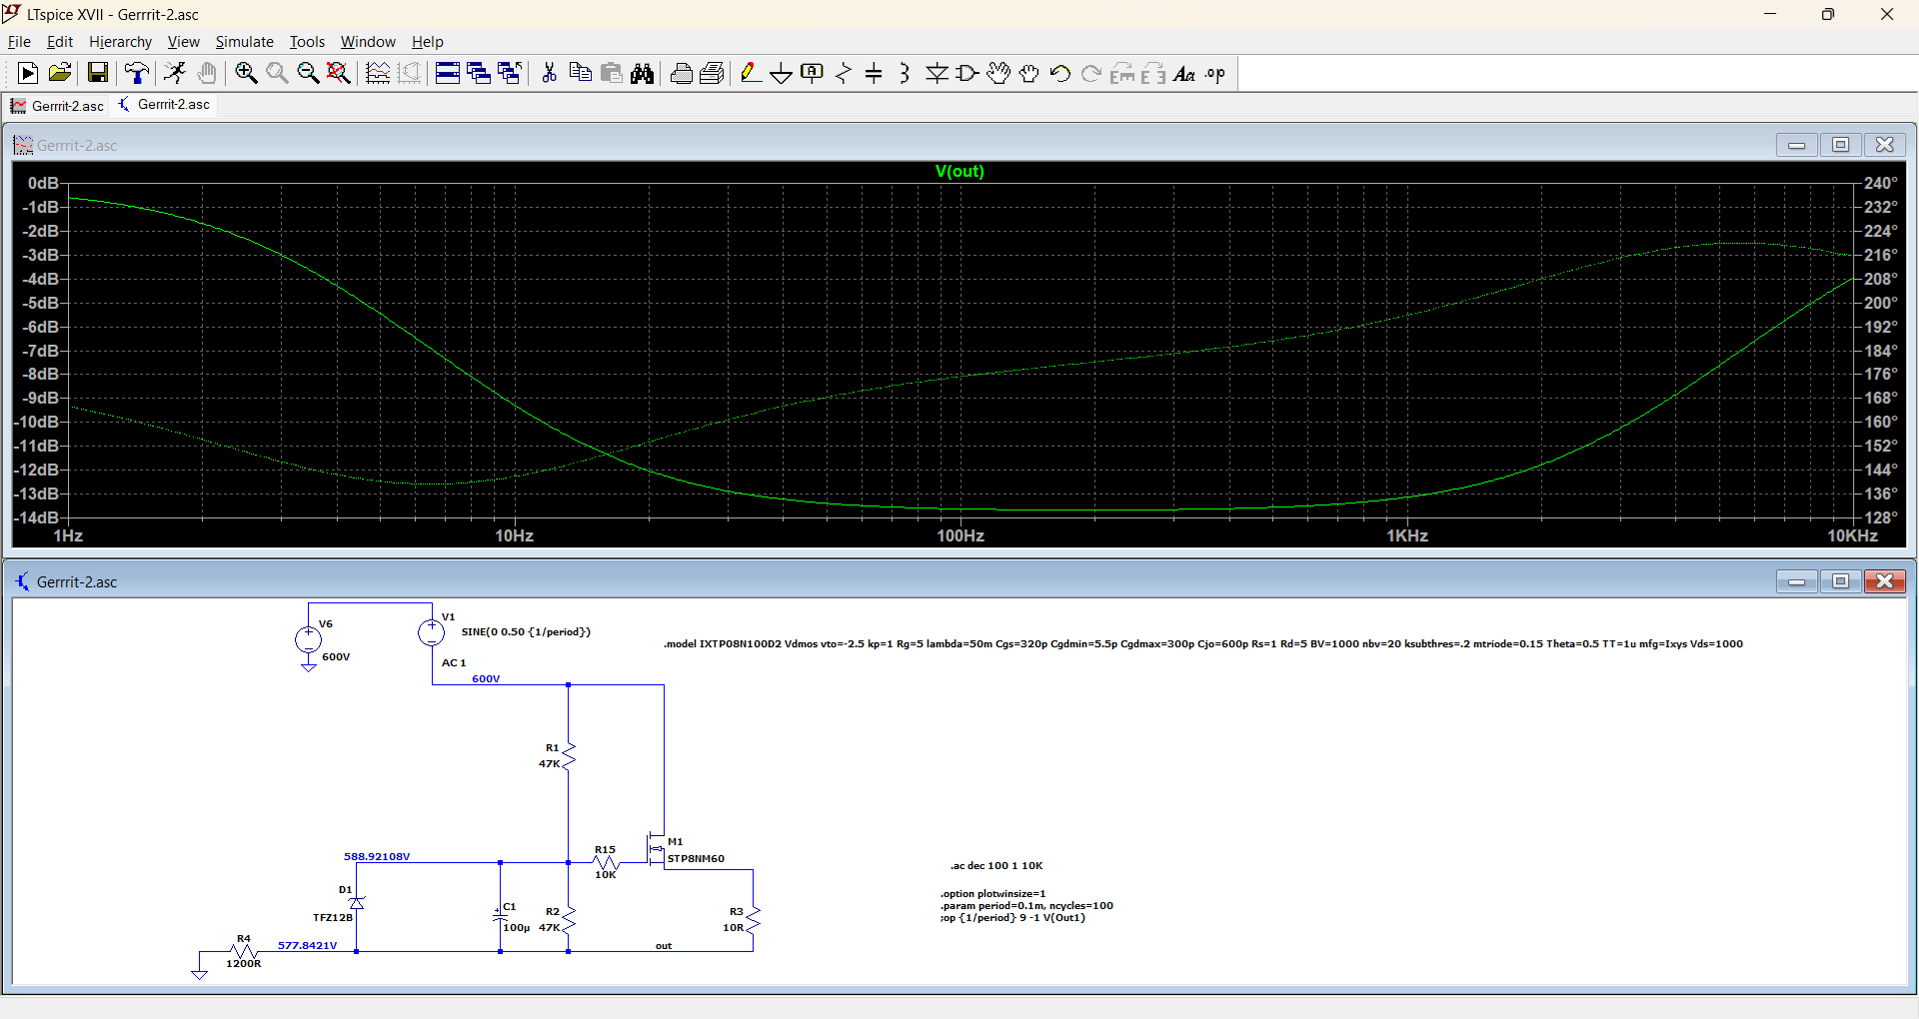The image size is (1919, 1019).
Task: Click the Undo arrow icon
Action: (1060, 73)
